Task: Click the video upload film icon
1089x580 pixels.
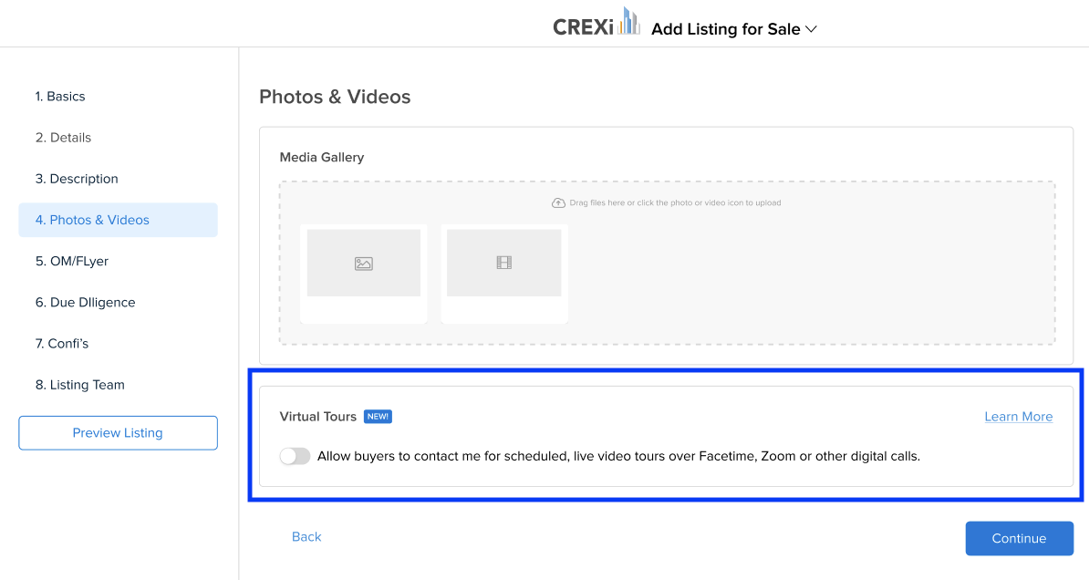Action: pyautogui.click(x=504, y=263)
